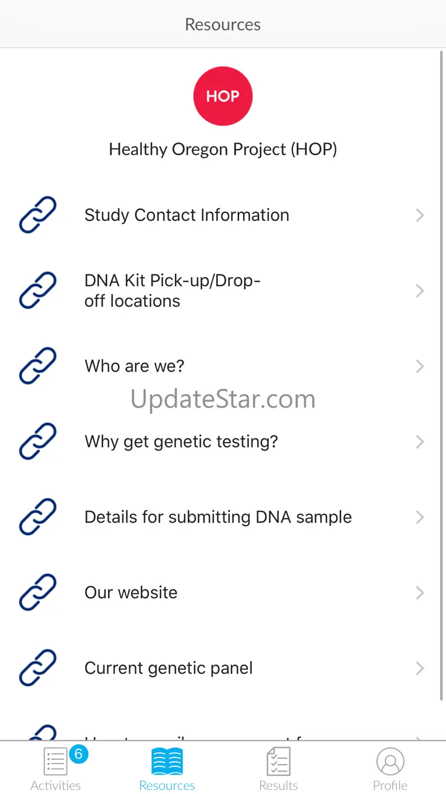The image size is (446, 794).
Task: Click link icon beside Details for submitting DNA sample
Action: [x=38, y=517]
